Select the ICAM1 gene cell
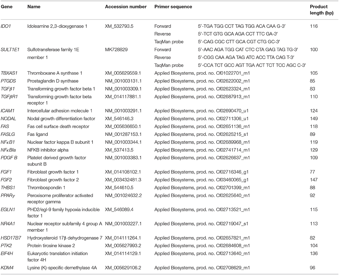This screenshot has height=275, width=339. [8, 111]
